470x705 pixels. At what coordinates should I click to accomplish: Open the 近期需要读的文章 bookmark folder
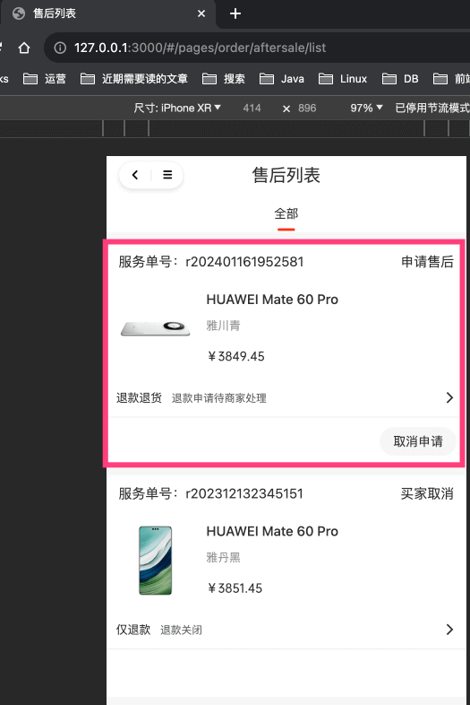(133, 79)
